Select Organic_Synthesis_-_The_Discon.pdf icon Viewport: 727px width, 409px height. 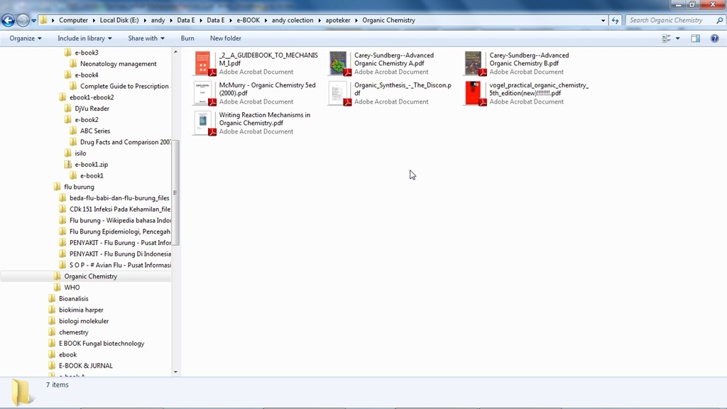339,93
